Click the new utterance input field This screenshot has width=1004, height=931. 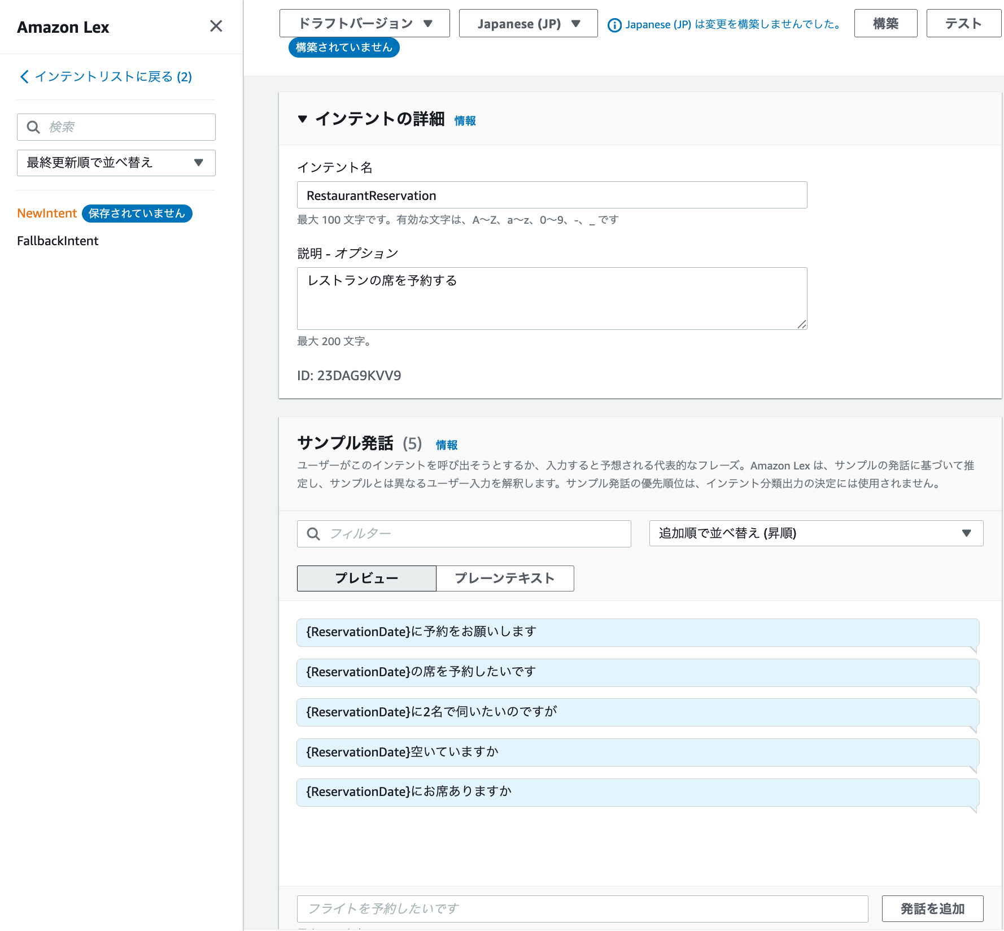(x=583, y=909)
